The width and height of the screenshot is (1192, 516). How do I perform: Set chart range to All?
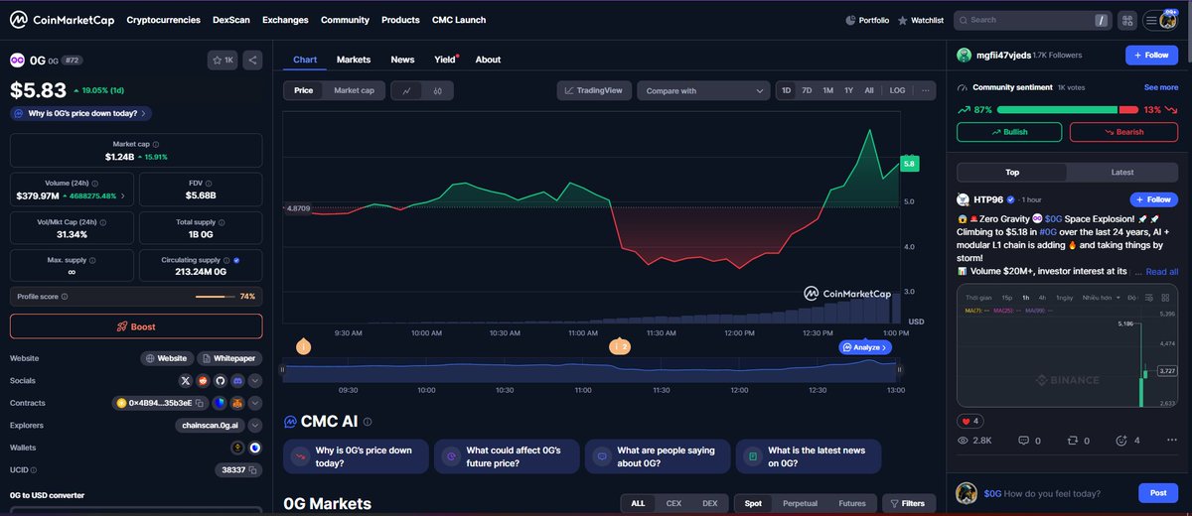point(869,90)
